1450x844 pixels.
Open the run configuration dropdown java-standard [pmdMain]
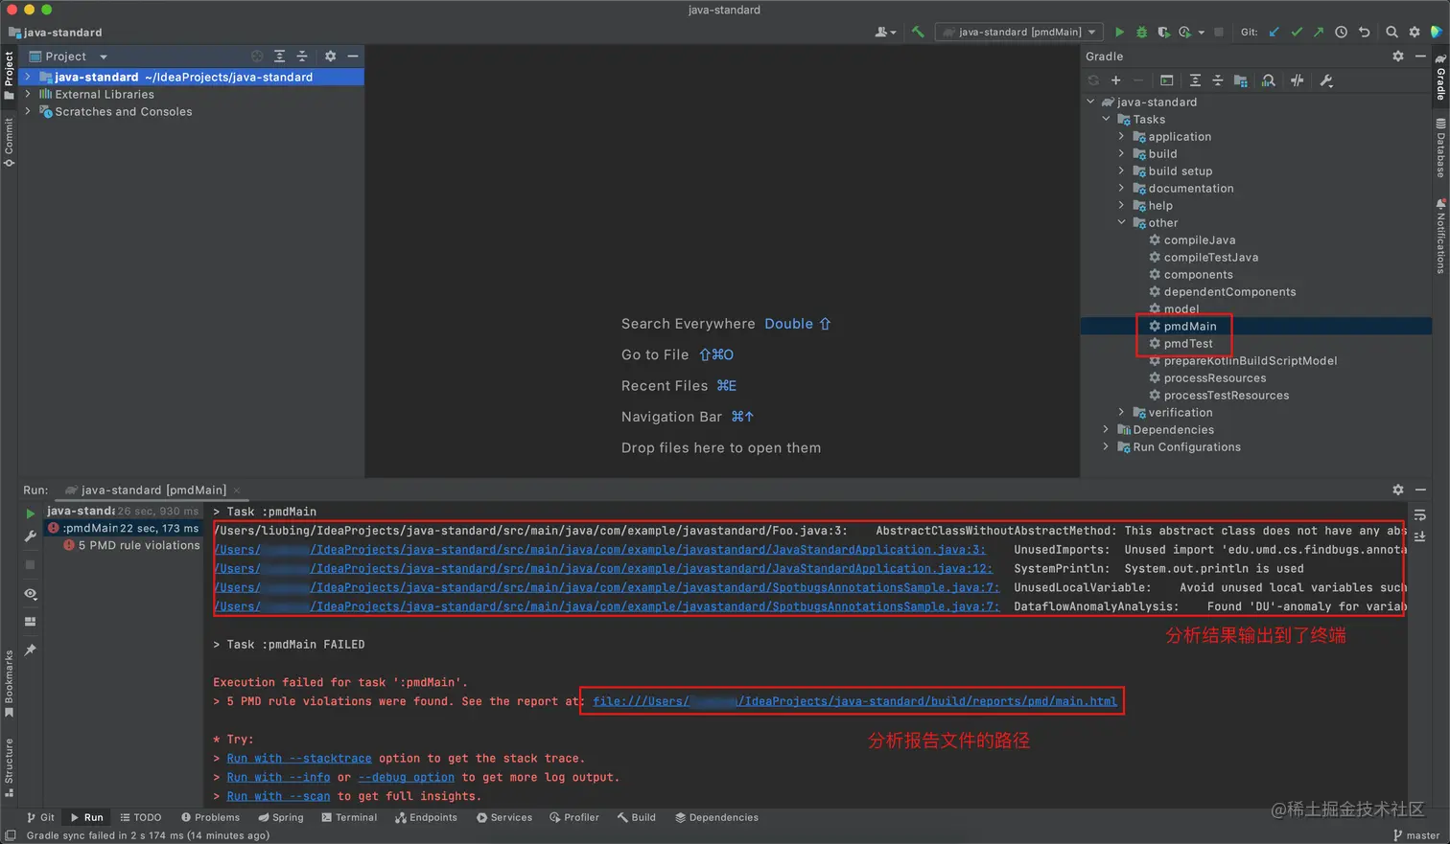pos(1019,32)
